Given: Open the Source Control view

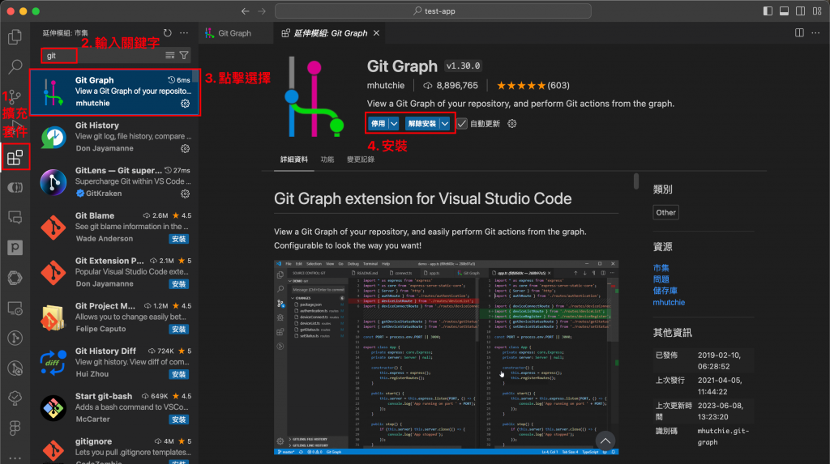Looking at the screenshot, I should pos(15,97).
